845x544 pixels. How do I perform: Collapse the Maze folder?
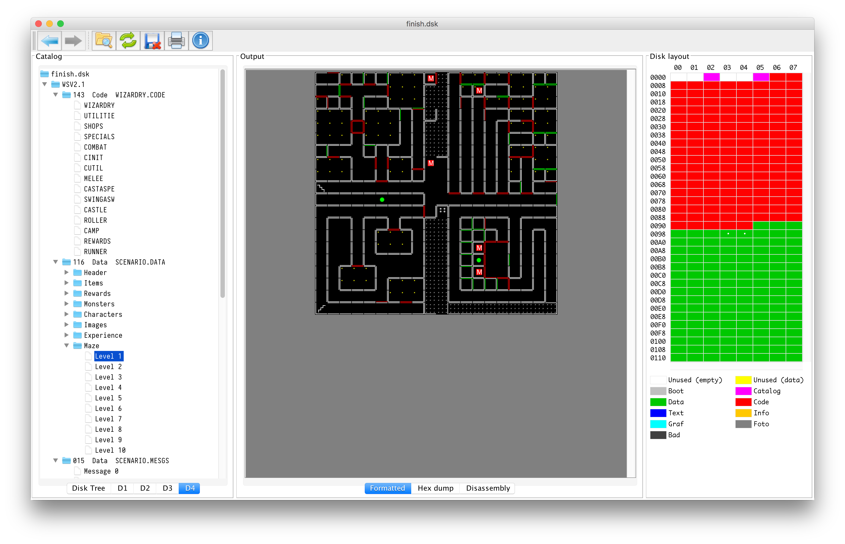[x=66, y=345]
